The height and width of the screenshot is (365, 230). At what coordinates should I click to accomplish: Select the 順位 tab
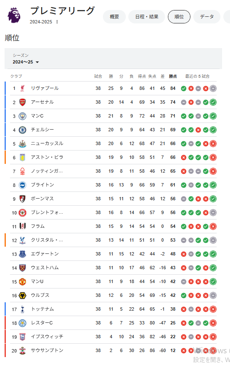point(179,17)
